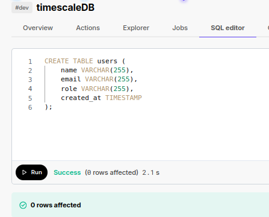Click the bold '0 rows affected' result message
The image size is (269, 217).
tap(56, 205)
